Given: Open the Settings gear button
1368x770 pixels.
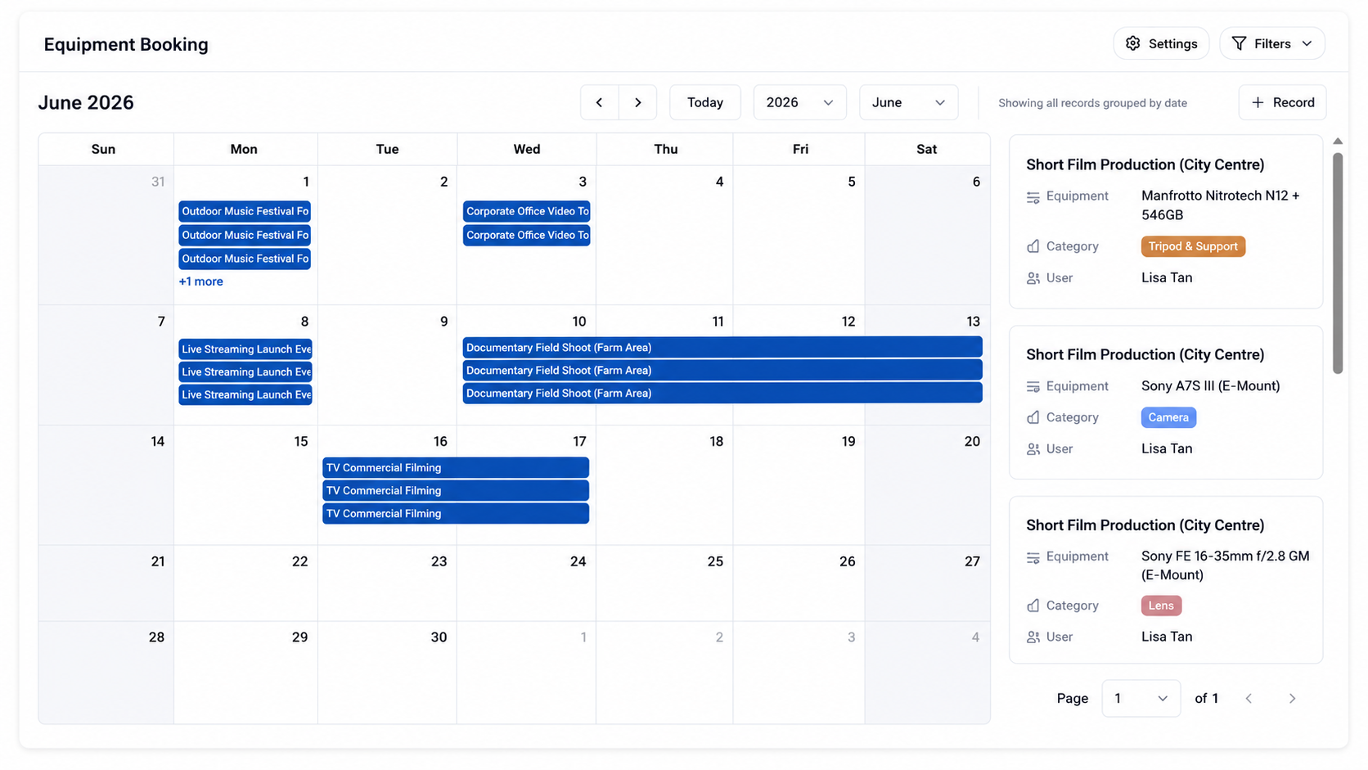Looking at the screenshot, I should [1161, 43].
